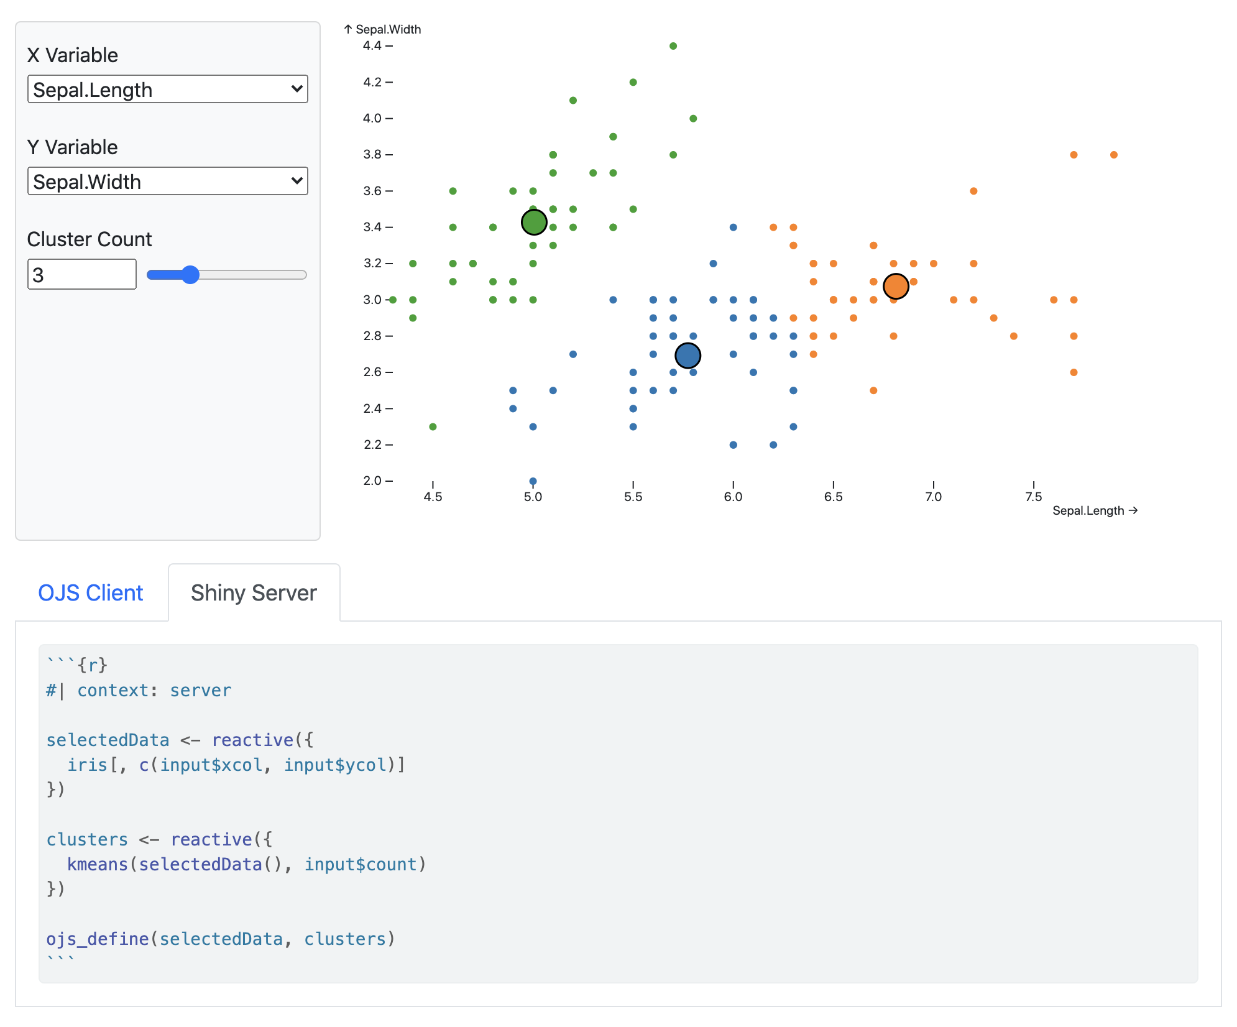Open the Y Variable dropdown
This screenshot has width=1237, height=1027.
[167, 182]
